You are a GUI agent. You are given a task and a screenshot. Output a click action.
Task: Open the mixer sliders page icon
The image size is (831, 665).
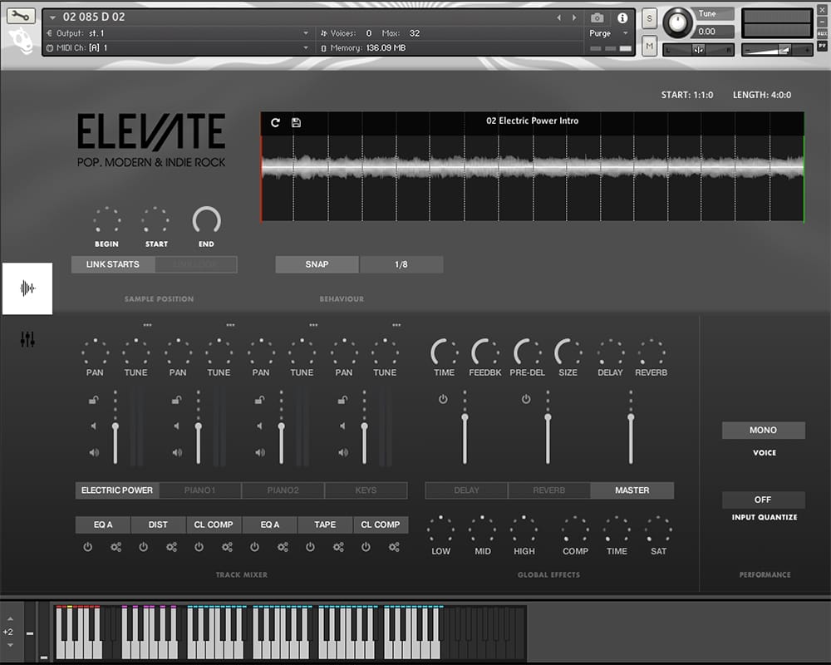coord(27,339)
